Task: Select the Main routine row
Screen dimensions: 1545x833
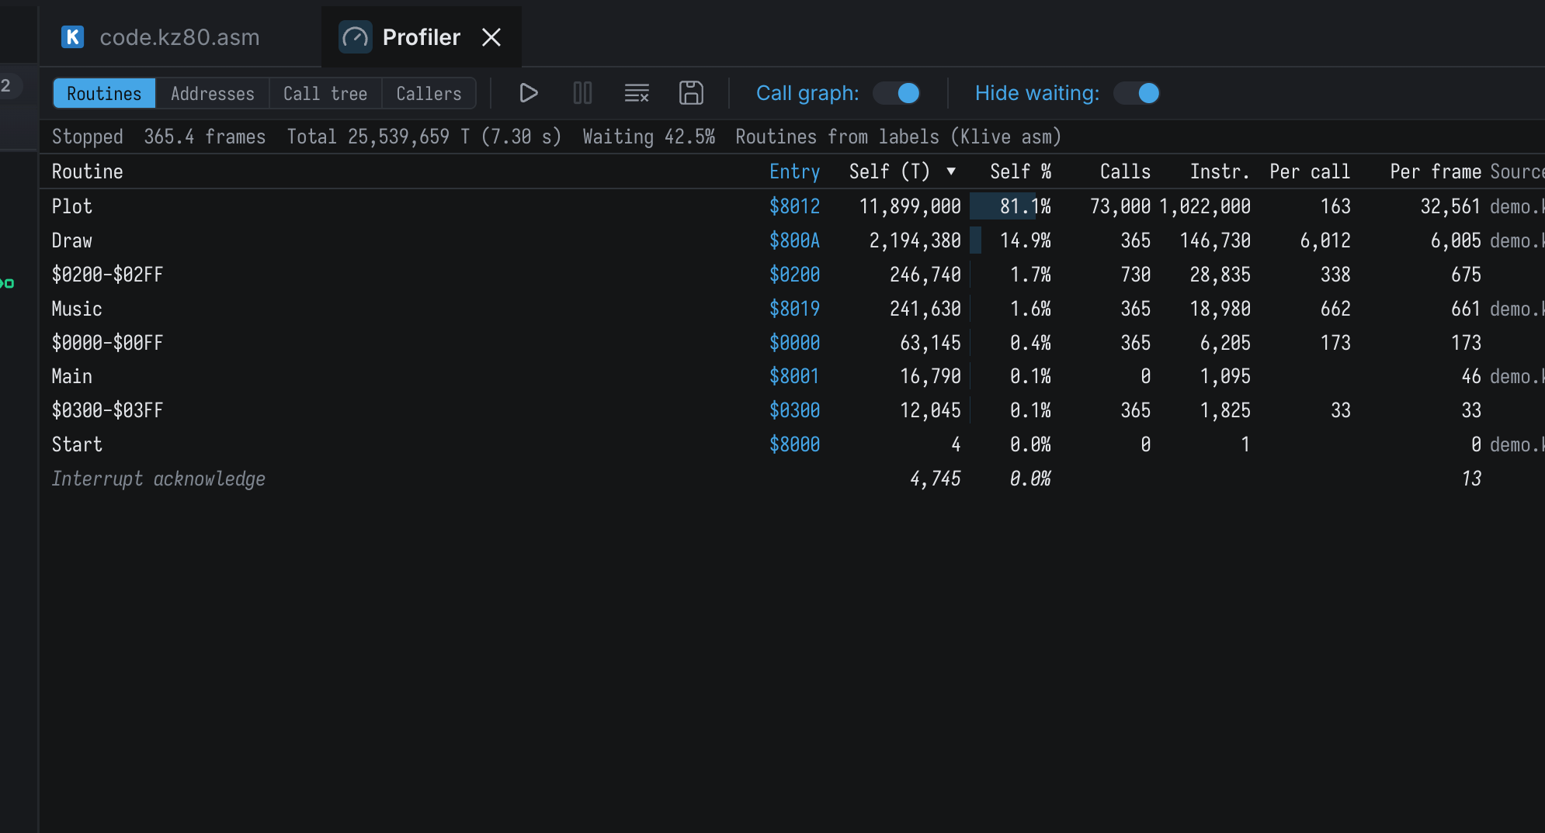Action: coord(792,376)
